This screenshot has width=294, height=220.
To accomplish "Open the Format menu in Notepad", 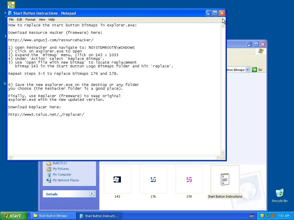I will point(30,19).
